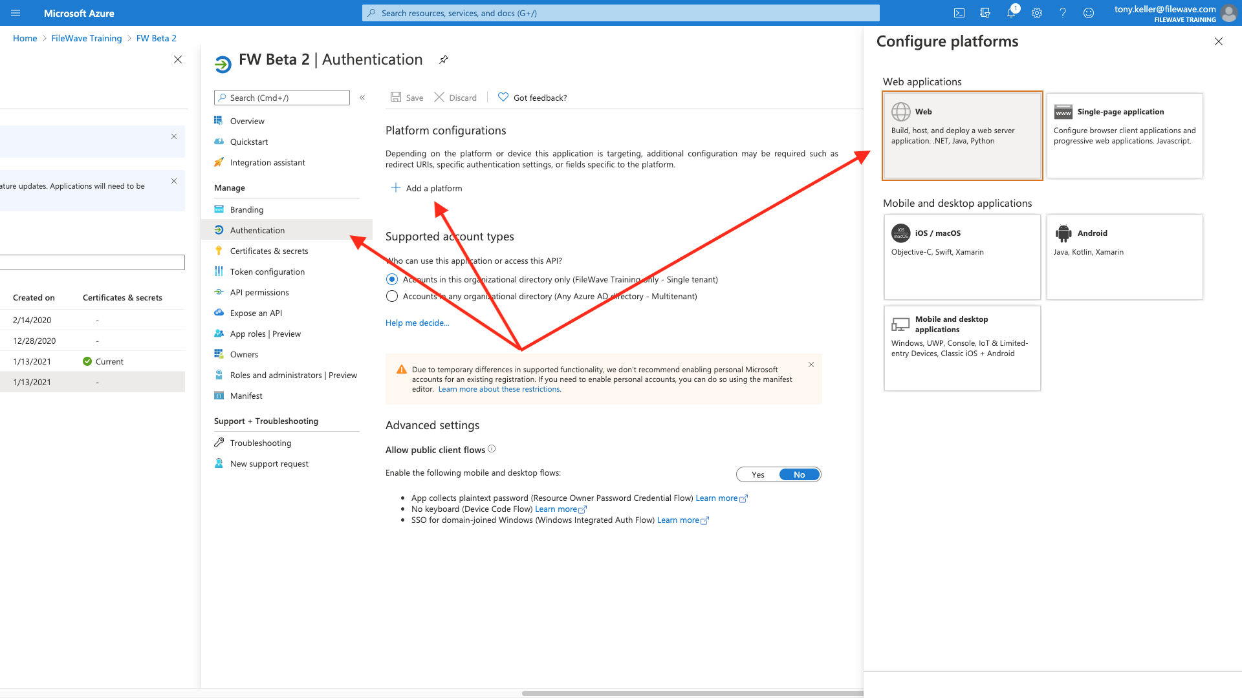Choose the iOS / macOS platform card
1242x698 pixels.
[963, 257]
